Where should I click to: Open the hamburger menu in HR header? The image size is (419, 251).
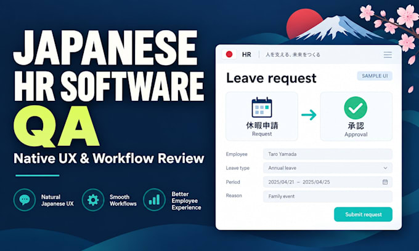(x=388, y=55)
